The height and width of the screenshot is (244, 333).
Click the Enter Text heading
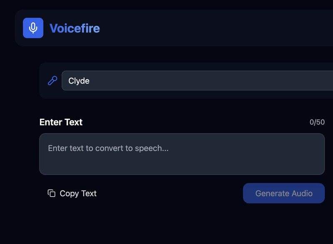pyautogui.click(x=61, y=122)
